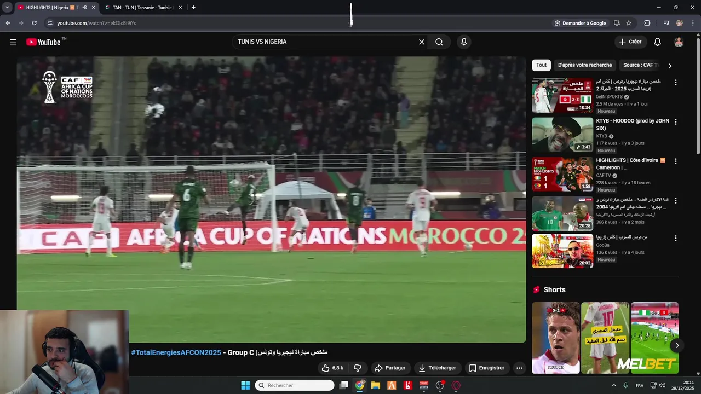The image size is (701, 394).
Task: Open the first Short showing 0-2 score
Action: click(555, 338)
